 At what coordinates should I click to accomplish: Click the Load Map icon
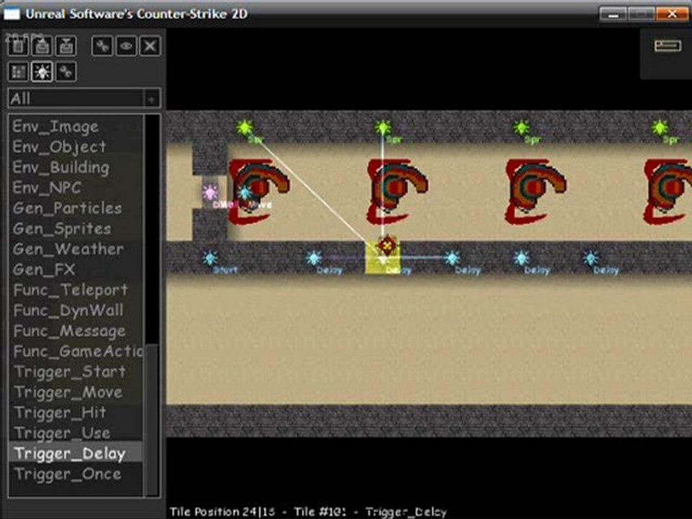[x=42, y=46]
